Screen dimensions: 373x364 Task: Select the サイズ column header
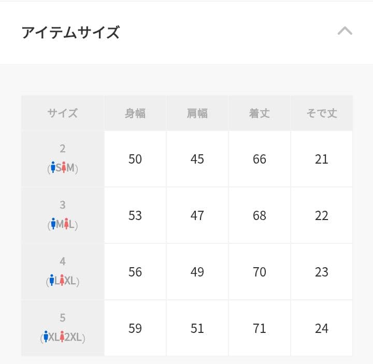pos(63,113)
